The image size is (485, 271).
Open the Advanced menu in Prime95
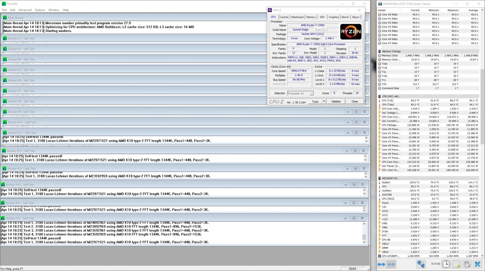pyautogui.click(x=25, y=10)
